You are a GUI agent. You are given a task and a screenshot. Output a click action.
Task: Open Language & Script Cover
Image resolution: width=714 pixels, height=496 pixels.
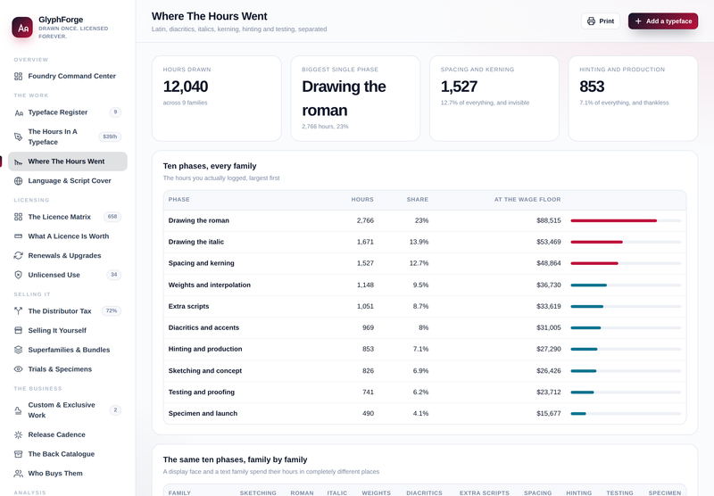pos(68,181)
